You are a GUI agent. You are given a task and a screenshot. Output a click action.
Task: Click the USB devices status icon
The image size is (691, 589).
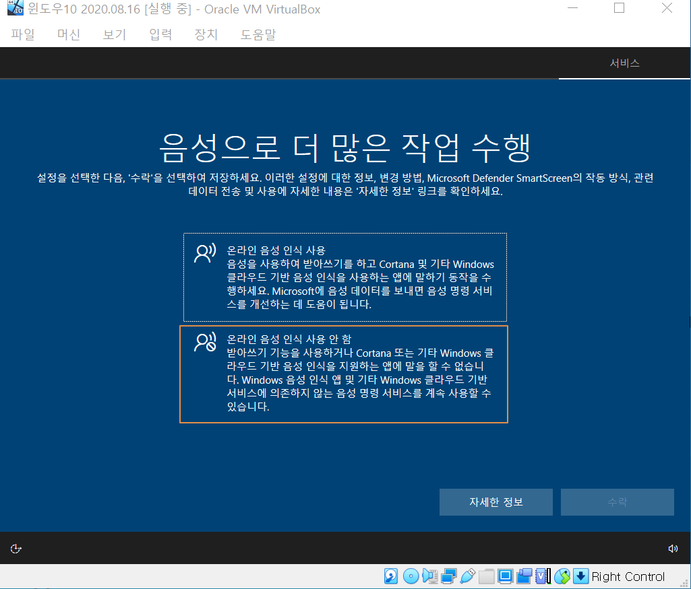(468, 576)
